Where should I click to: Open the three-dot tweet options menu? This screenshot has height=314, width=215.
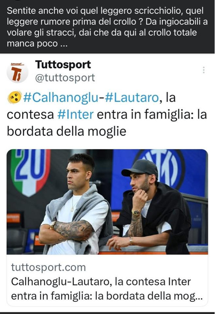tap(204, 70)
